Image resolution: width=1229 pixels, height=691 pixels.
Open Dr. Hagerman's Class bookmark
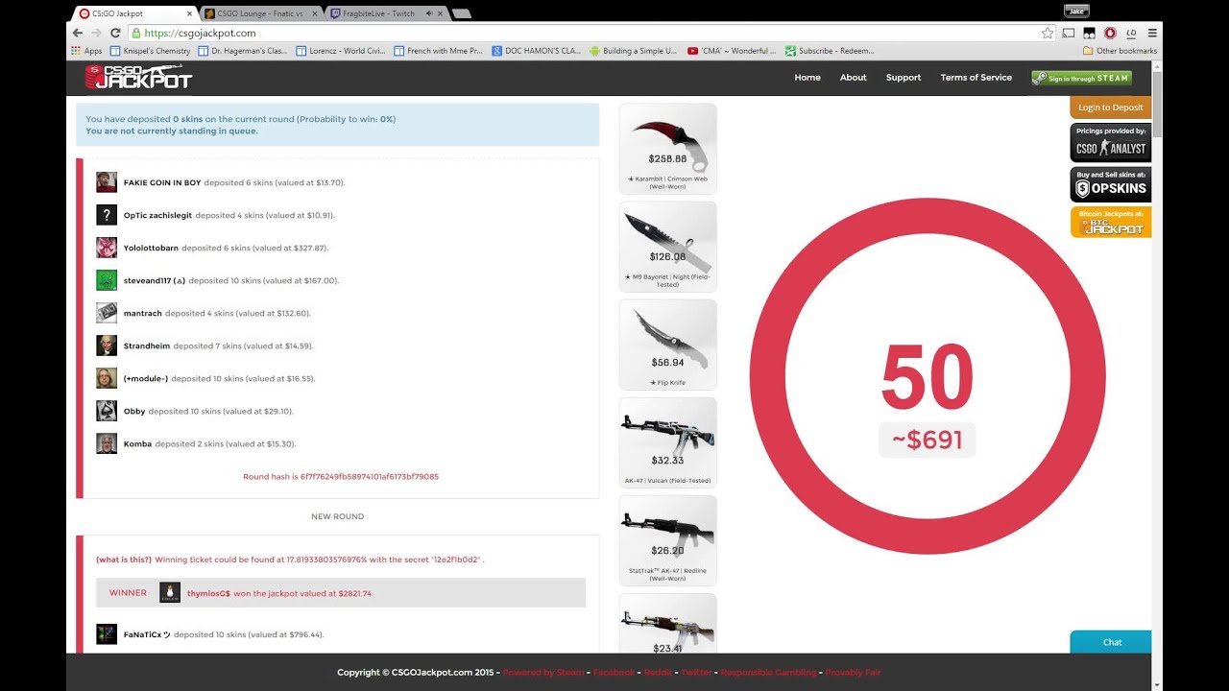coord(243,51)
